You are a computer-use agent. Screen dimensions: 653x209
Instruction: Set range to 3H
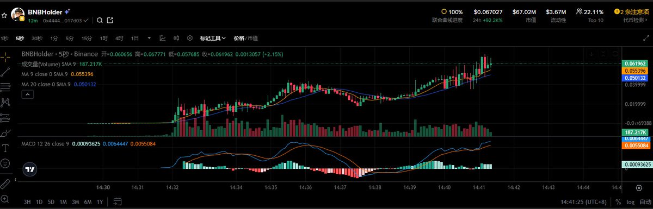[x=27, y=202]
